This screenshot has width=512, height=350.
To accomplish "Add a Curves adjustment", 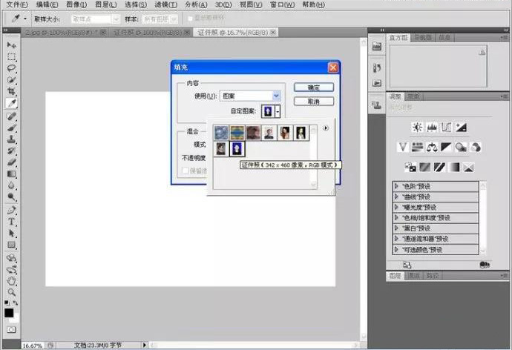I will 445,128.
